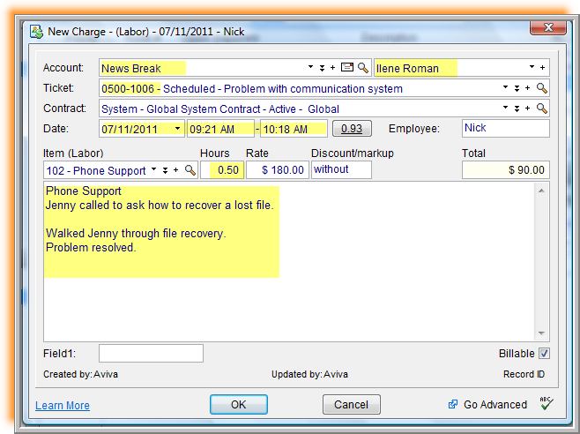
Task: Click the plus icon in the Item field
Action: point(176,170)
